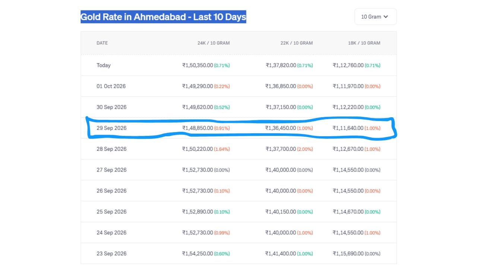Select the 30 Sep 2026 date cell
Image resolution: width=477 pixels, height=268 pixels.
click(111, 107)
